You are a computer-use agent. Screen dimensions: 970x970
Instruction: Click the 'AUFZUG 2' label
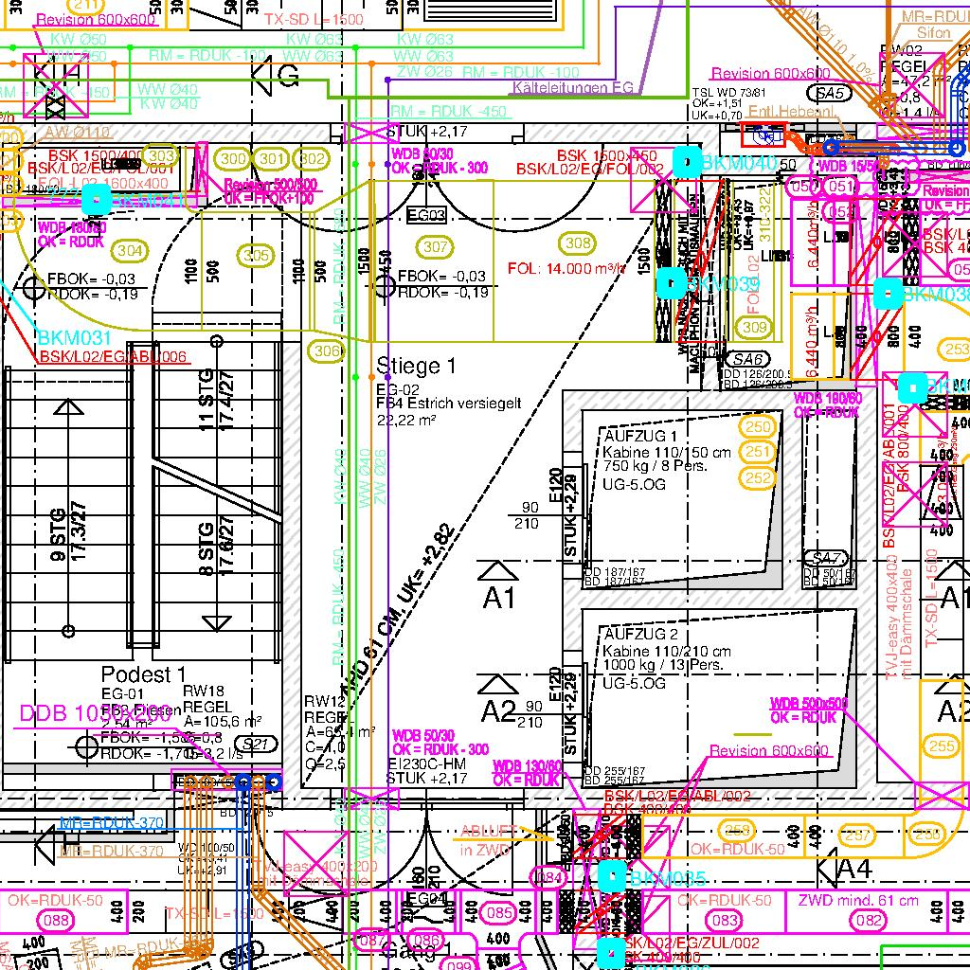point(641,634)
